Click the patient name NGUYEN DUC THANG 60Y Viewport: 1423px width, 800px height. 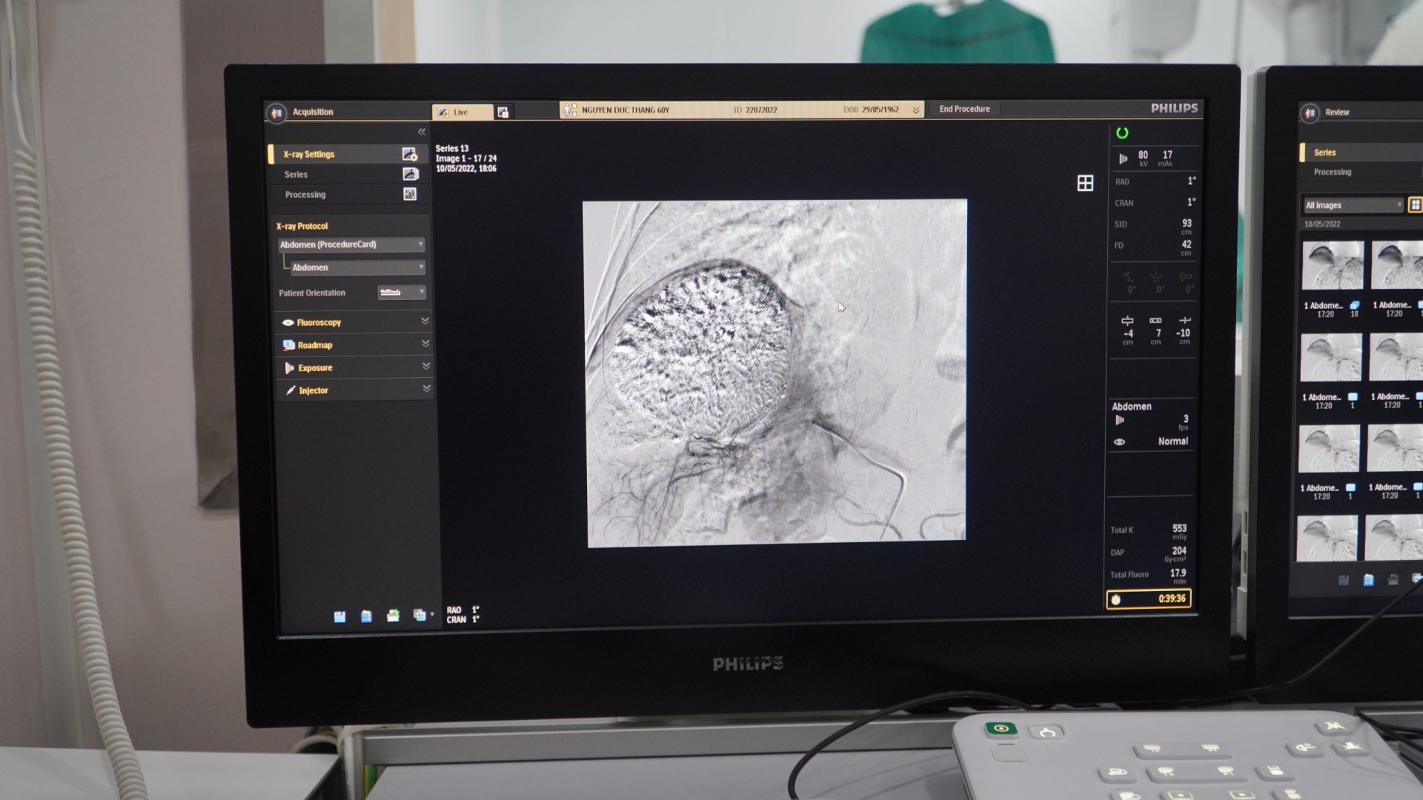click(626, 110)
